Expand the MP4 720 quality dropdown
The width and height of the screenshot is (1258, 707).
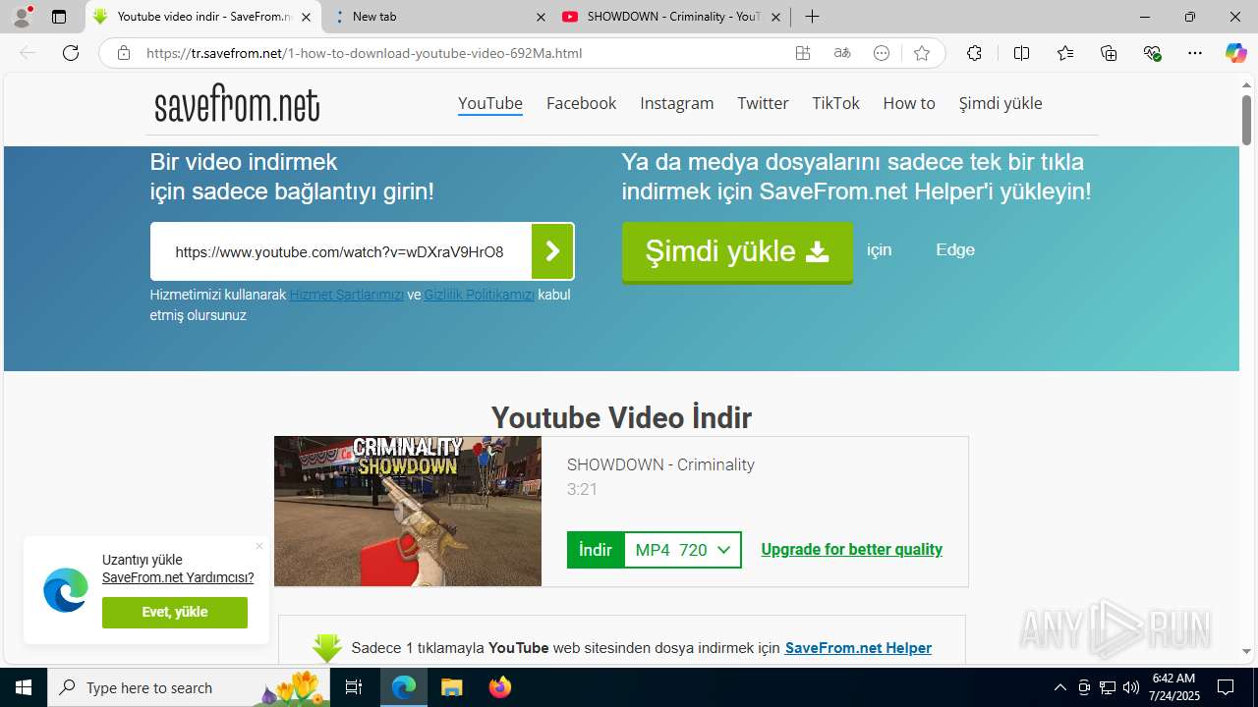pyautogui.click(x=683, y=550)
